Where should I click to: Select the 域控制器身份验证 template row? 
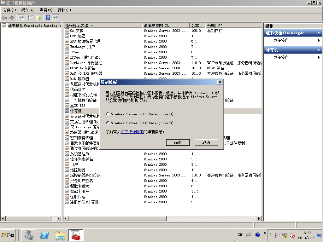(163, 175)
